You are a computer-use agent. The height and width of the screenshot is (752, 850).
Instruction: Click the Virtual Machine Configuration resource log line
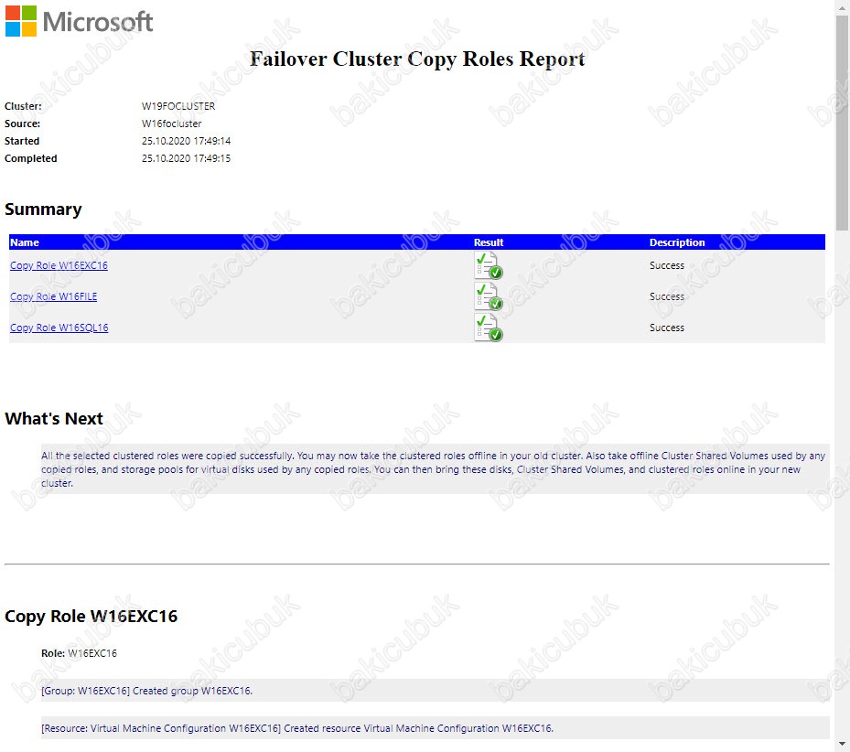point(435,728)
